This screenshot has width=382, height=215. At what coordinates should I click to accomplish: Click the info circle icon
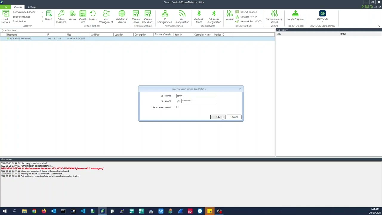tap(371, 7)
